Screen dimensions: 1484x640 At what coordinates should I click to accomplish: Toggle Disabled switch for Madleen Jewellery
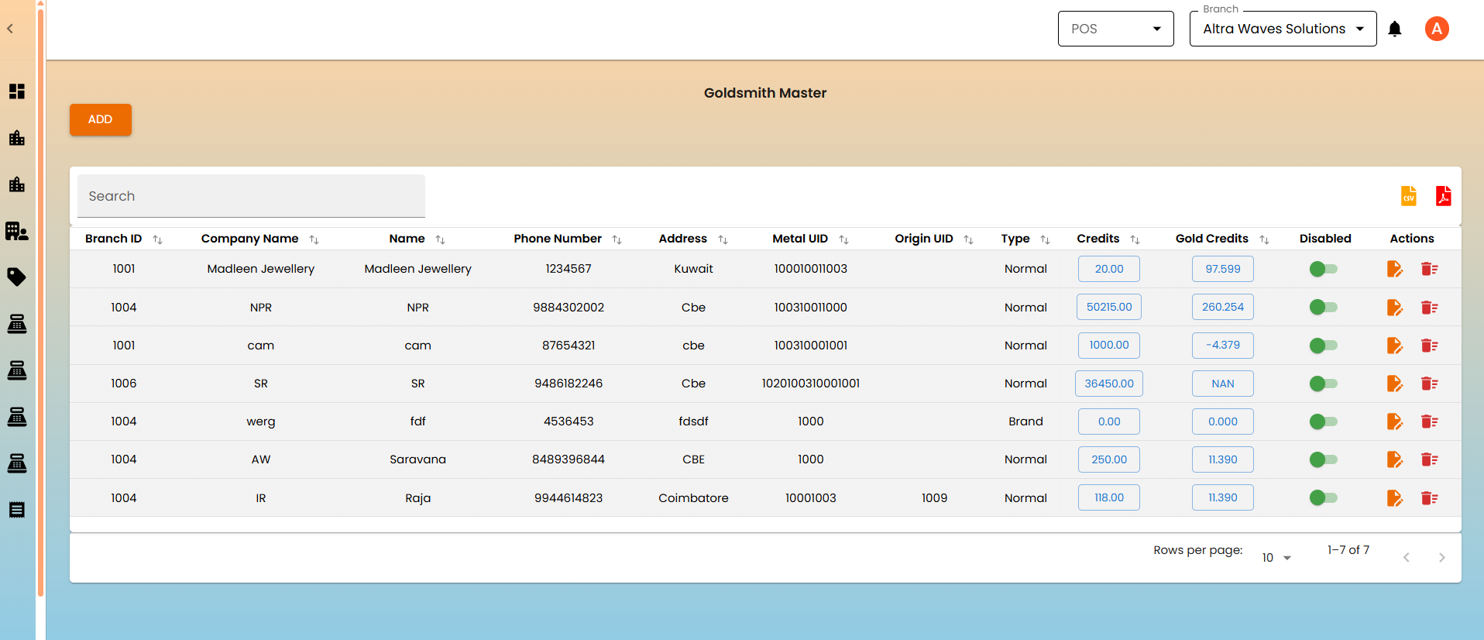point(1323,269)
